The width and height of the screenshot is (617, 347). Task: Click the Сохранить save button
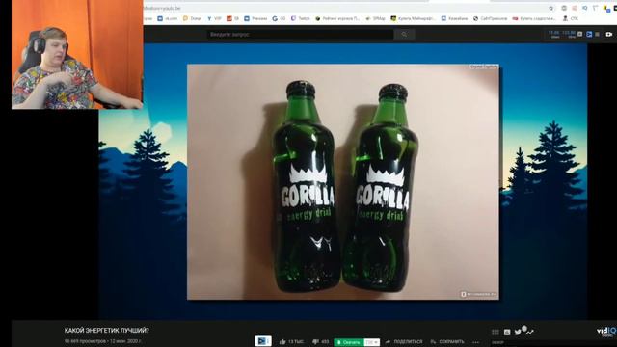coord(447,342)
